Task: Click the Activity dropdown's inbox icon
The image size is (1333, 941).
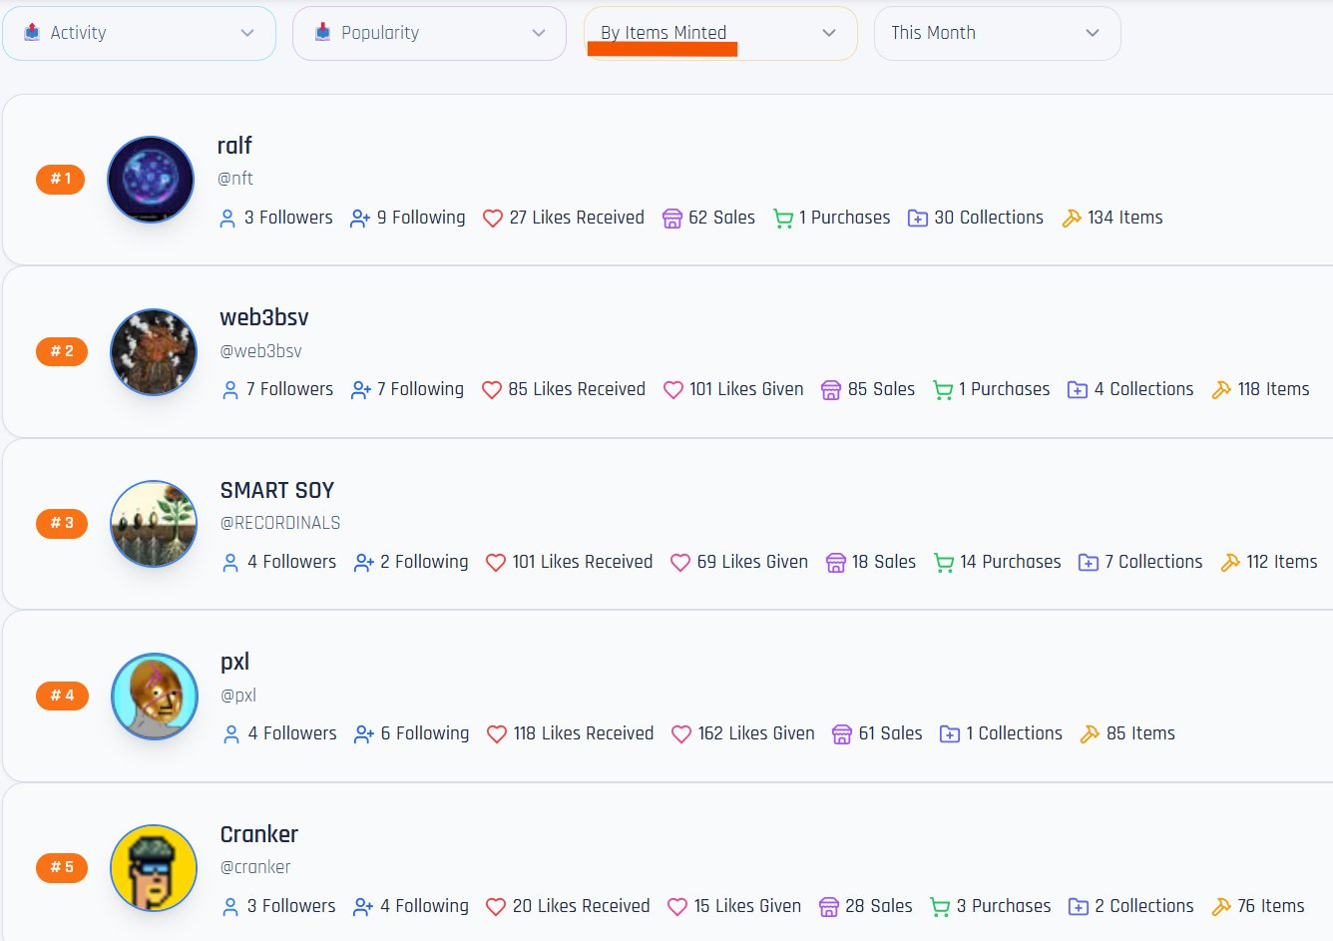Action: [x=32, y=32]
